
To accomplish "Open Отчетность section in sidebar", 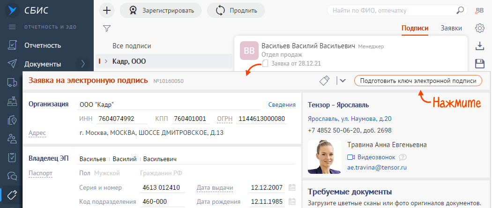I will [43, 45].
